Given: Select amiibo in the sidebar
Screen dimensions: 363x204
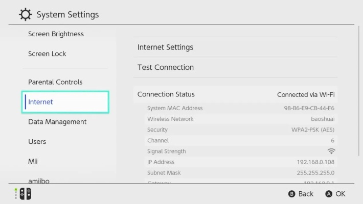Looking at the screenshot, I should [x=39, y=180].
